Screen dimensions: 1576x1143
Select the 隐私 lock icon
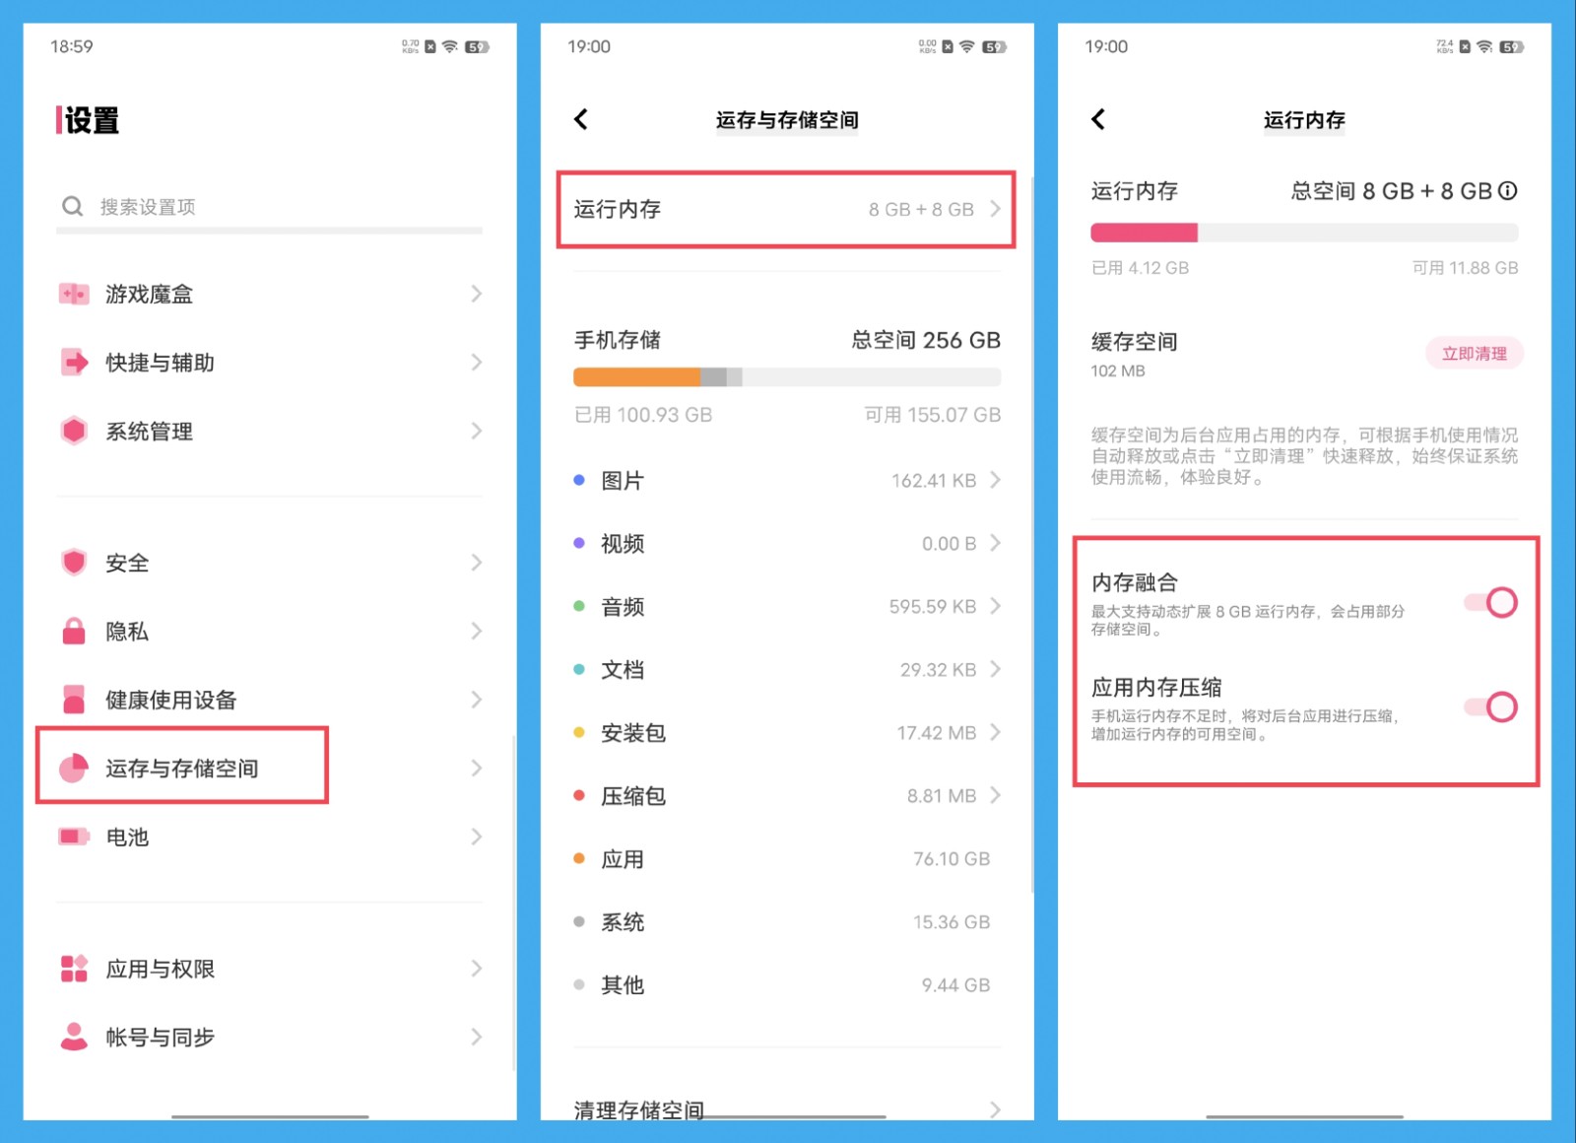pos(75,631)
